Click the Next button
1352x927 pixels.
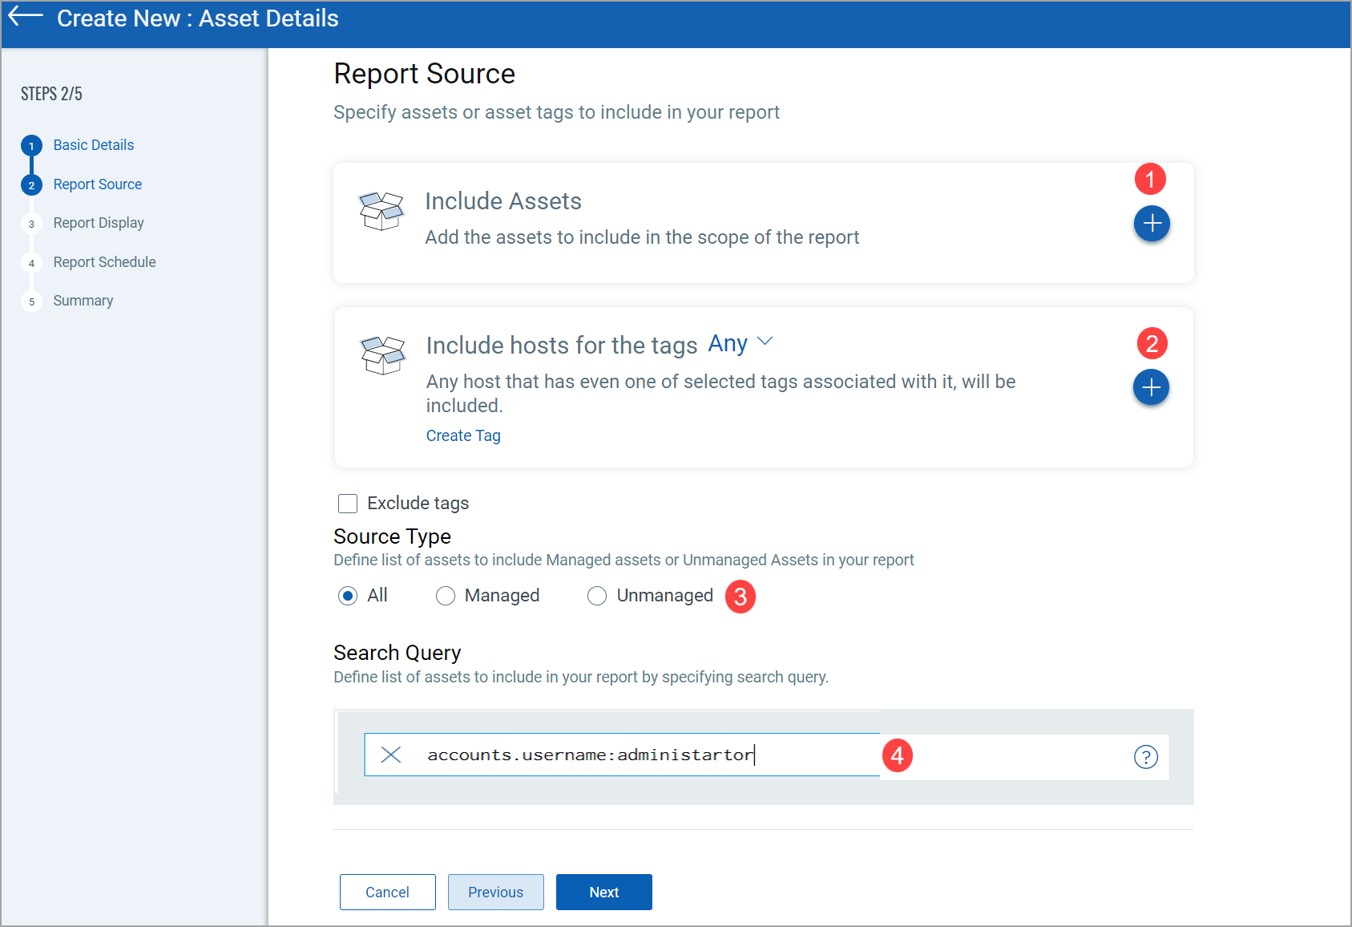coord(603,892)
